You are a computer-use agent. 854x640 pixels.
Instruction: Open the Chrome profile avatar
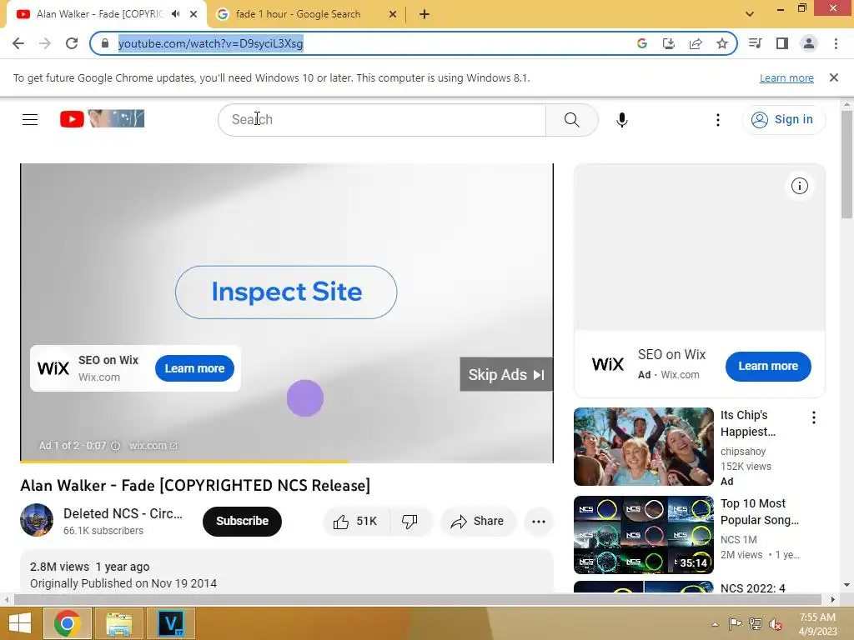point(809,43)
